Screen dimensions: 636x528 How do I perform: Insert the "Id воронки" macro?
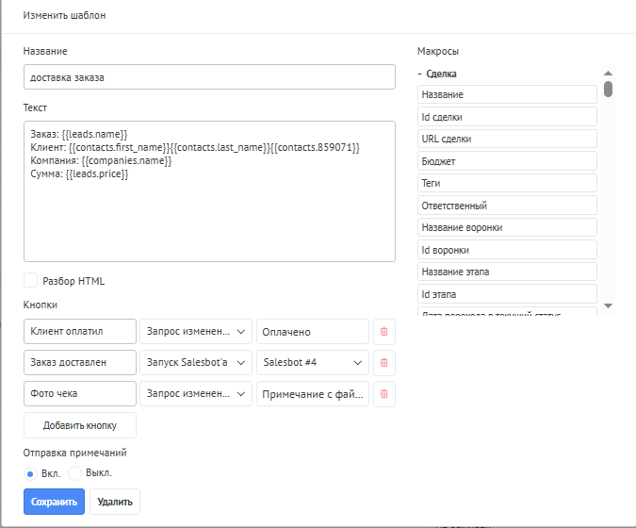click(507, 250)
